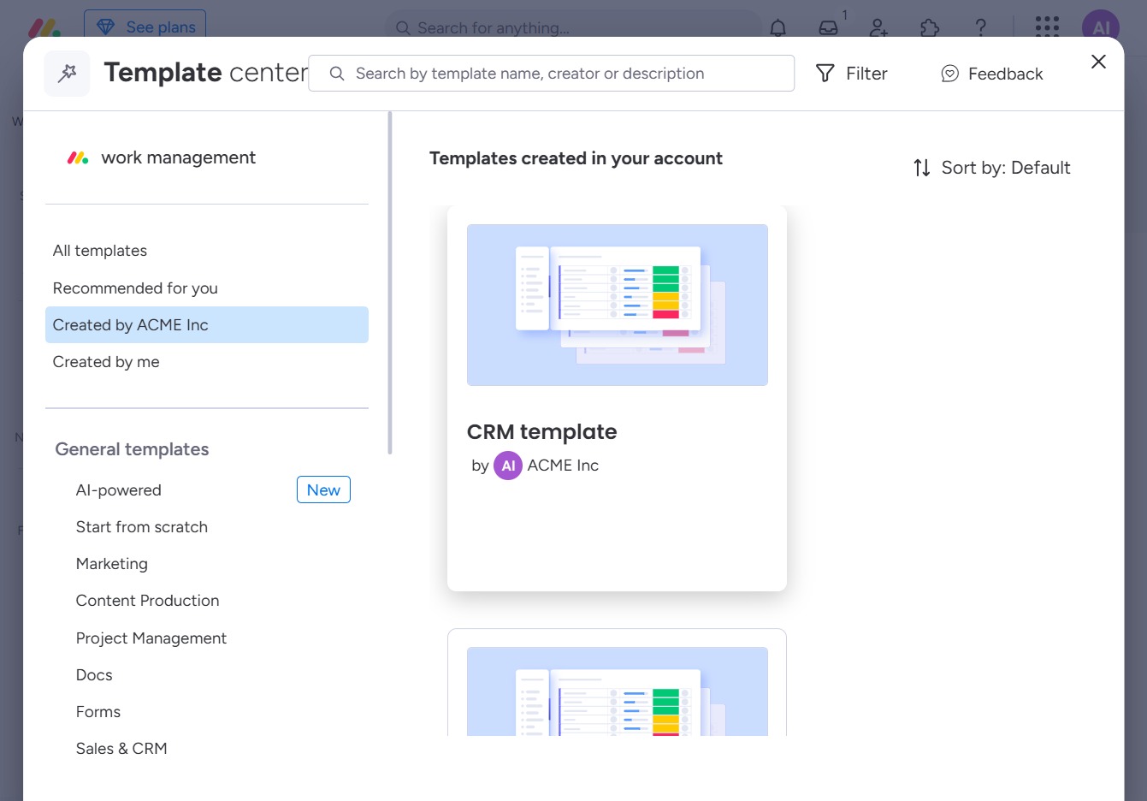This screenshot has width=1147, height=801.
Task: Click the Feedback heart bubble icon
Action: [x=949, y=74]
